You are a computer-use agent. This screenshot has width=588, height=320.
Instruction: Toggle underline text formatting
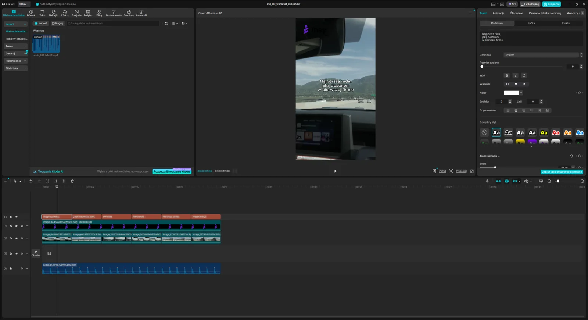(x=515, y=75)
